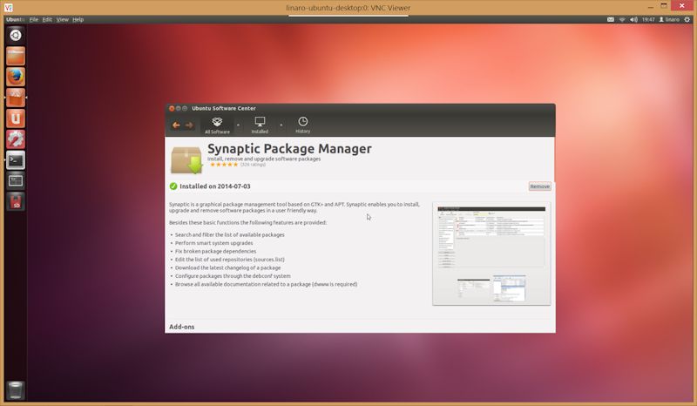
Task: Go back with the orange left arrow
Action: click(176, 125)
